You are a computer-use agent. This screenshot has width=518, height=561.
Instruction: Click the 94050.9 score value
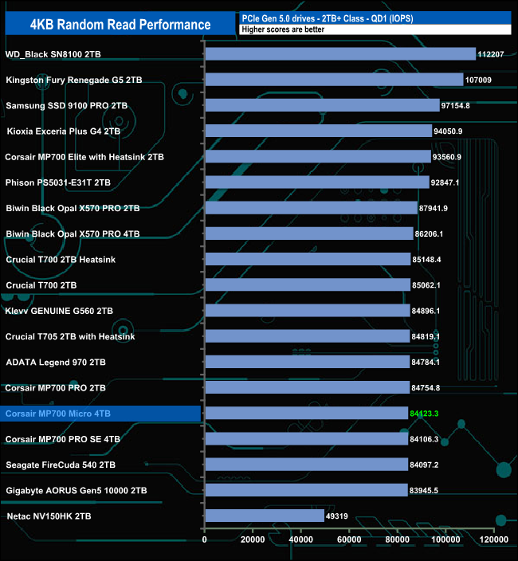pos(448,131)
